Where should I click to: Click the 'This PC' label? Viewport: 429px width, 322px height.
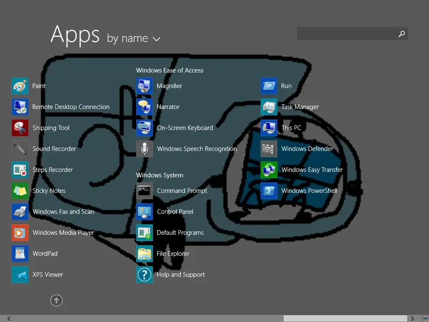click(x=291, y=127)
